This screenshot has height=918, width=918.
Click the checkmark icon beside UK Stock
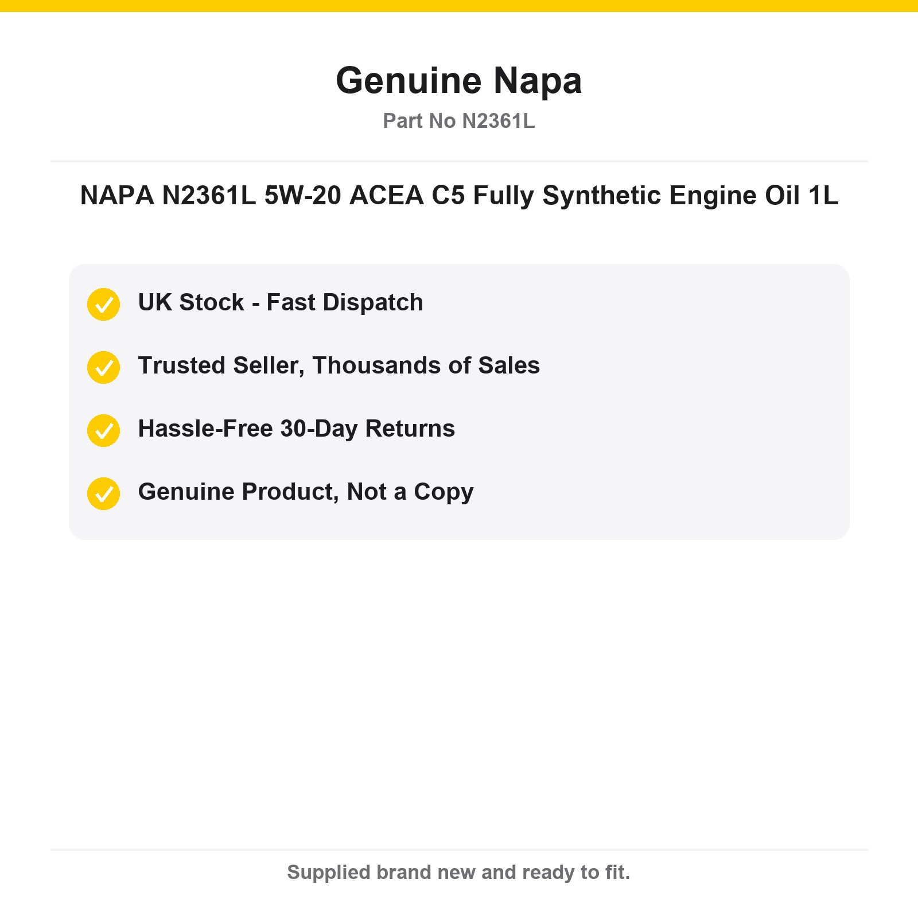103,304
